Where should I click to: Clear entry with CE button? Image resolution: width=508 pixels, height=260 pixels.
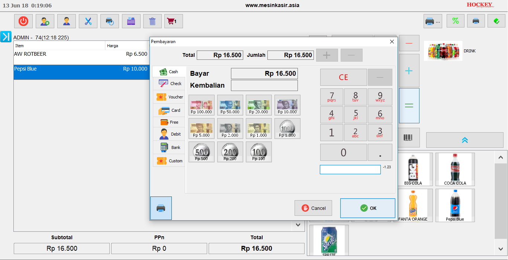point(344,77)
